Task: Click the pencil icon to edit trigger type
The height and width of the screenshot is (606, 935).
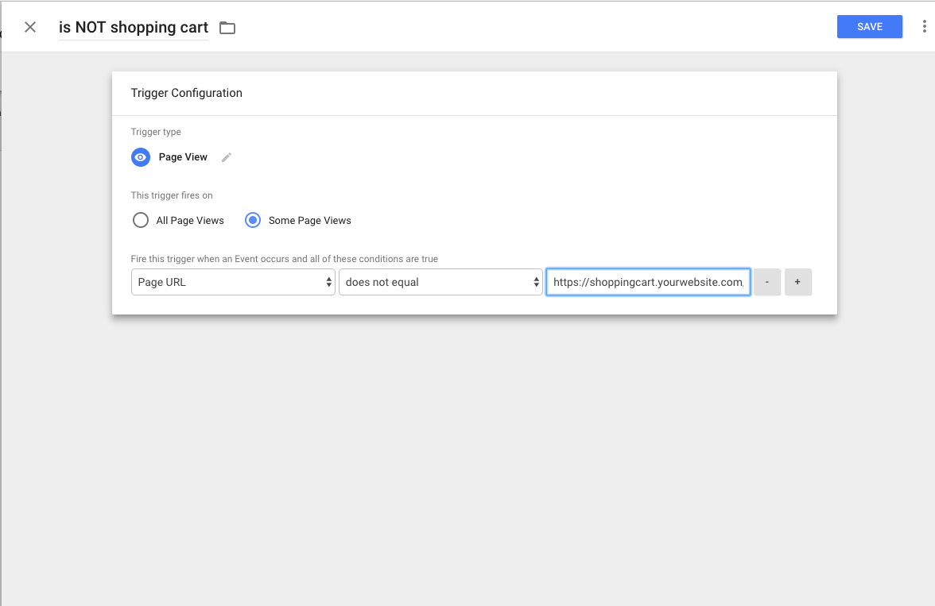Action: pyautogui.click(x=225, y=157)
